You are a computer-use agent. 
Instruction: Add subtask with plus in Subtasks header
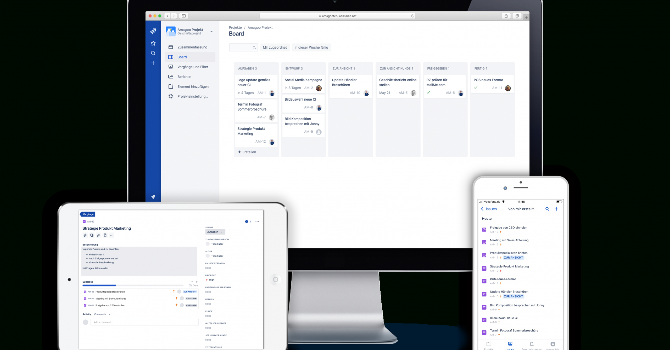pyautogui.click(x=197, y=282)
